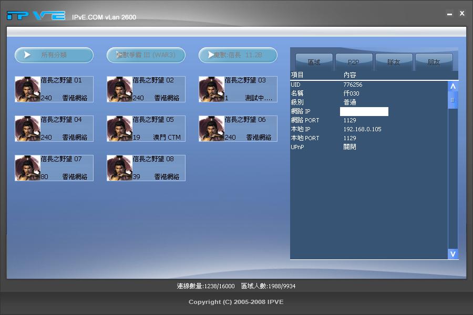Click the info panel scroll up arrow
This screenshot has height=315, width=473.
[453, 87]
